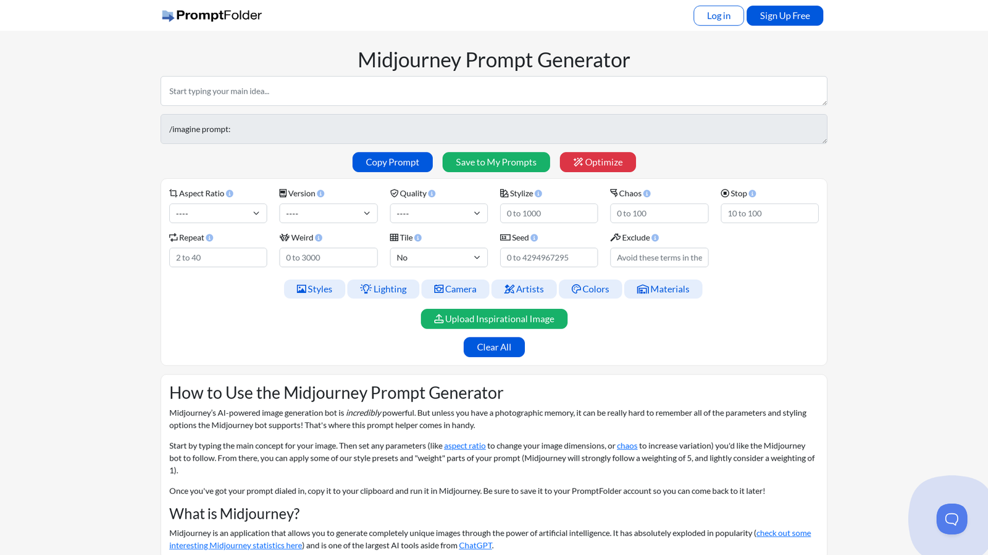Click the Weird info icon

click(319, 238)
